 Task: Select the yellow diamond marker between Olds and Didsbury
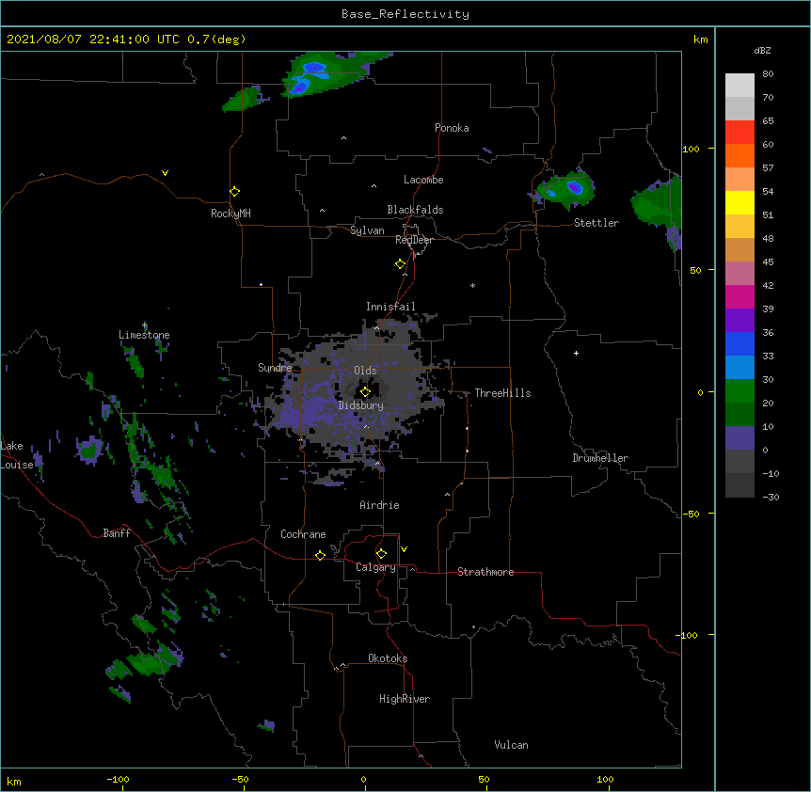click(x=365, y=392)
